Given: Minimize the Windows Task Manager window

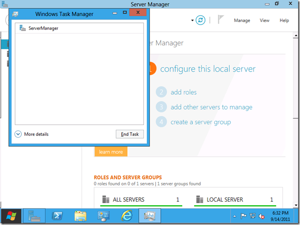Looking at the screenshot, I should (115, 13).
